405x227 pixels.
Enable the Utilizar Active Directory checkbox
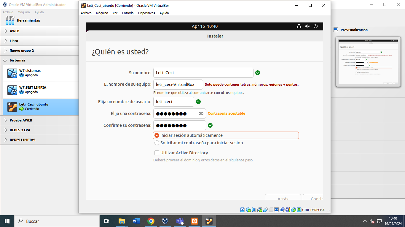[x=157, y=153]
